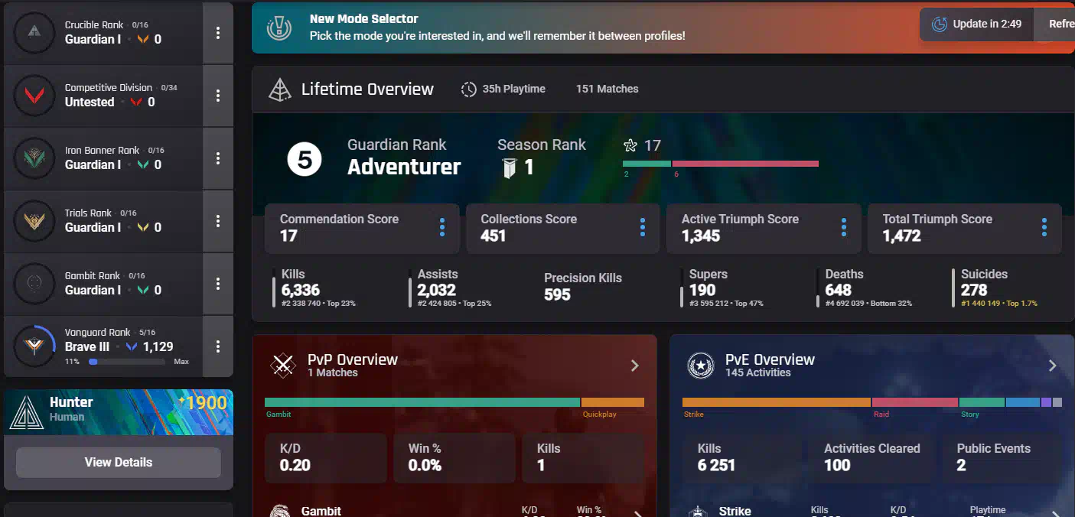
Task: Click the Season Rank icon beside 1
Action: click(x=510, y=168)
